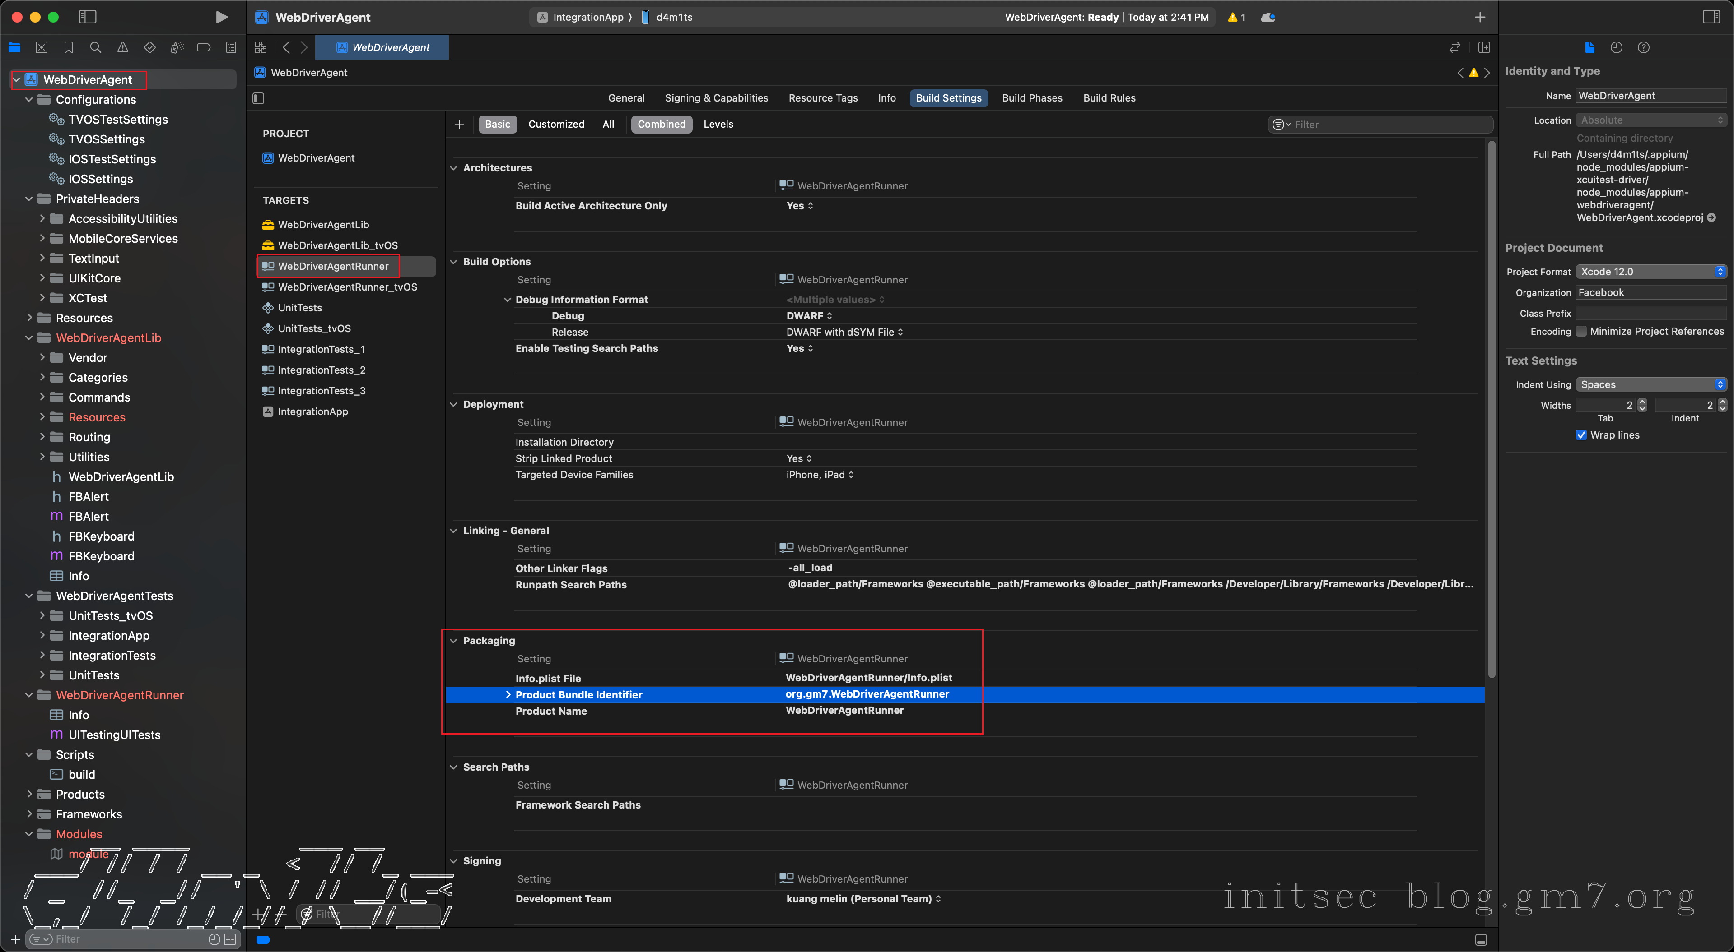Image resolution: width=1734 pixels, height=952 pixels.
Task: Uncheck the Wrap lines checkbox
Action: (x=1581, y=434)
